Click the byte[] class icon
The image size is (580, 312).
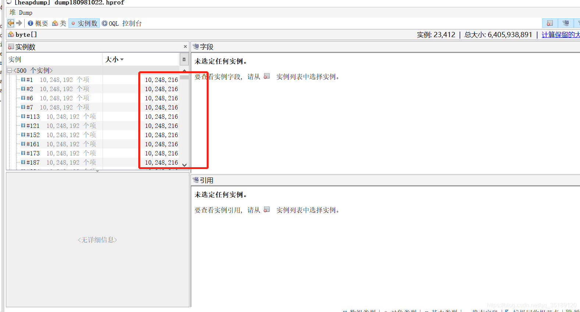[11, 35]
